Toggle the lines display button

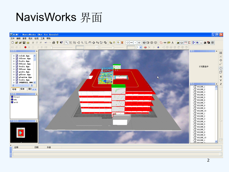132,43
